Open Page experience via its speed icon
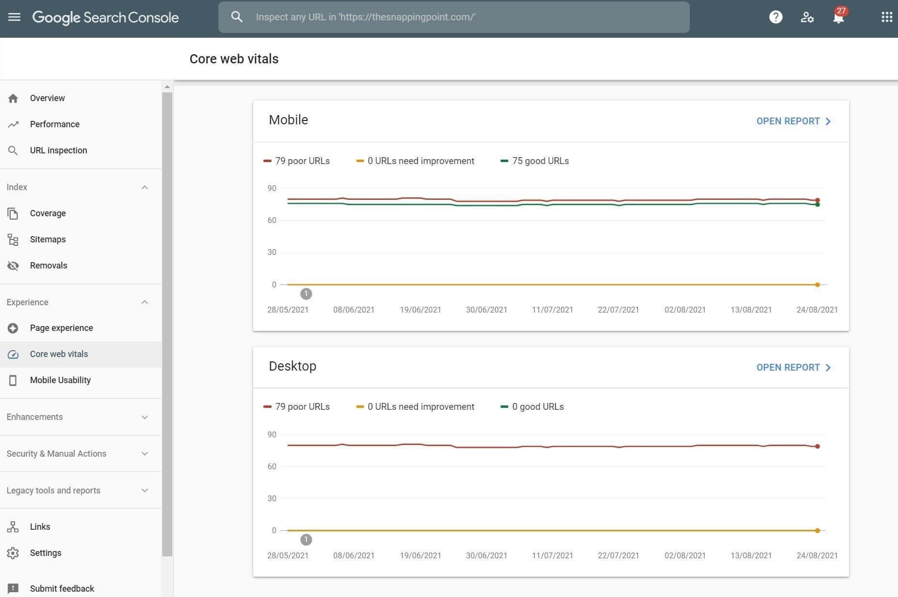The width and height of the screenshot is (898, 597). tap(13, 328)
